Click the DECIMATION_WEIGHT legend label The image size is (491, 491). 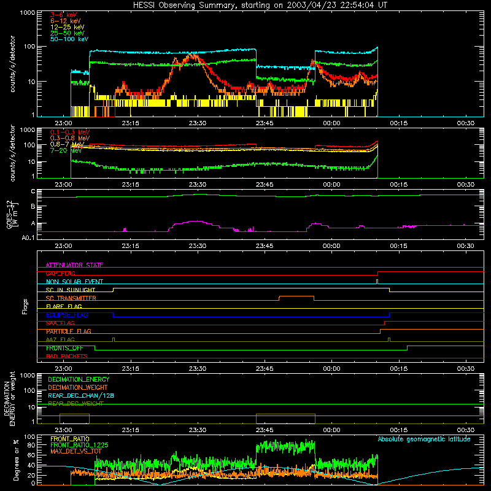tap(78, 387)
